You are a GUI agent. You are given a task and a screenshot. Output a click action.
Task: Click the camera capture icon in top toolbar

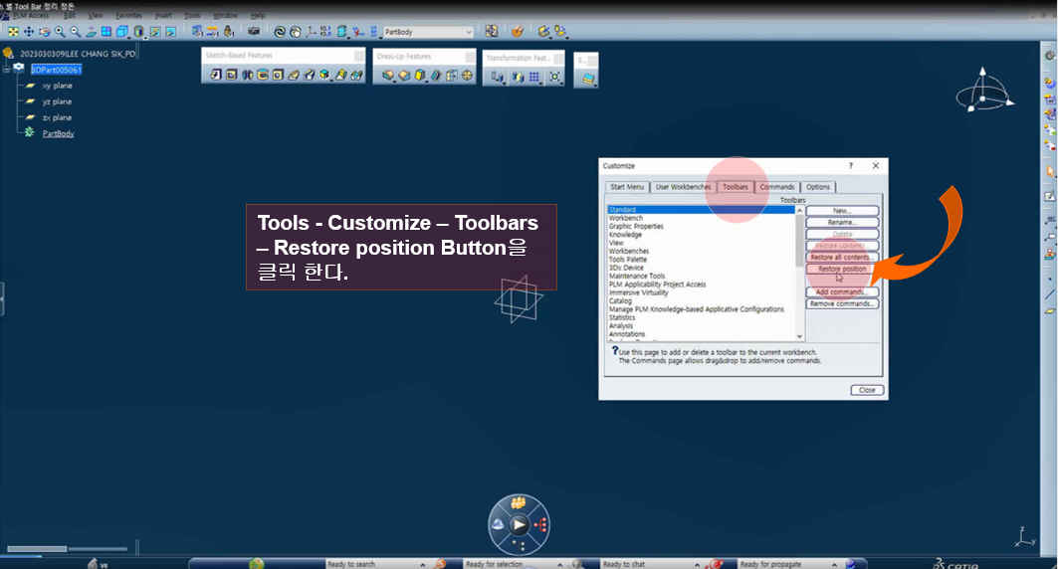tap(254, 31)
